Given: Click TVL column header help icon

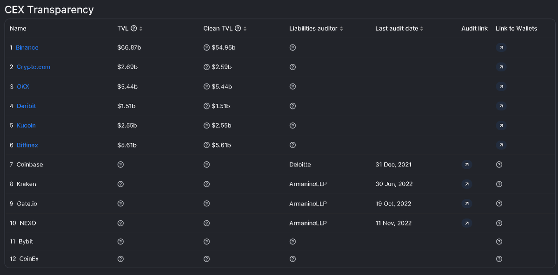Looking at the screenshot, I should (134, 28).
